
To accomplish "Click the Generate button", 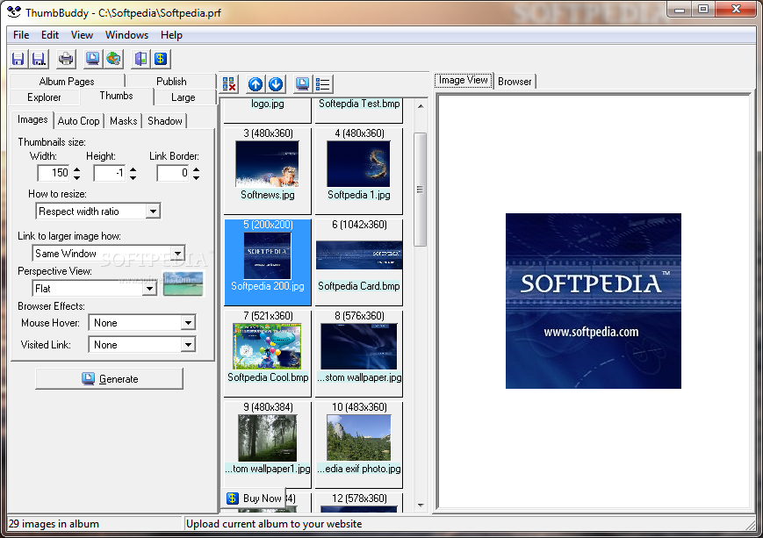I will pyautogui.click(x=109, y=379).
